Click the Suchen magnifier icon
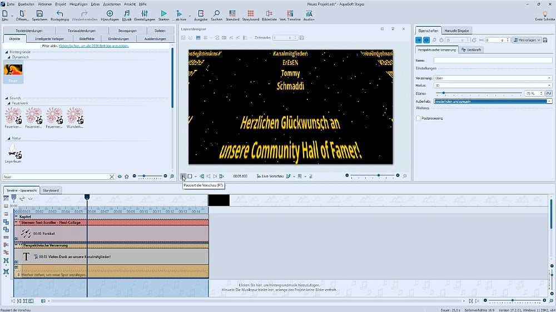 pyautogui.click(x=217, y=13)
